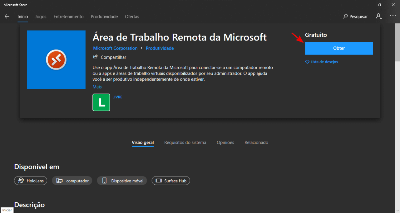
Task: Click the Disponível em heading
Action: click(x=37, y=167)
